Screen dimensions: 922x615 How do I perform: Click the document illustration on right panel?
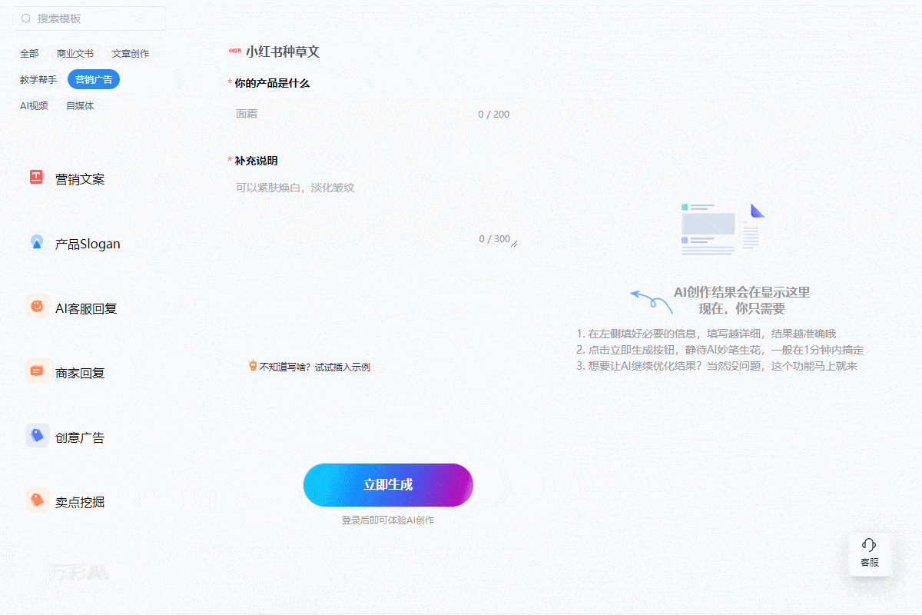coord(723,228)
